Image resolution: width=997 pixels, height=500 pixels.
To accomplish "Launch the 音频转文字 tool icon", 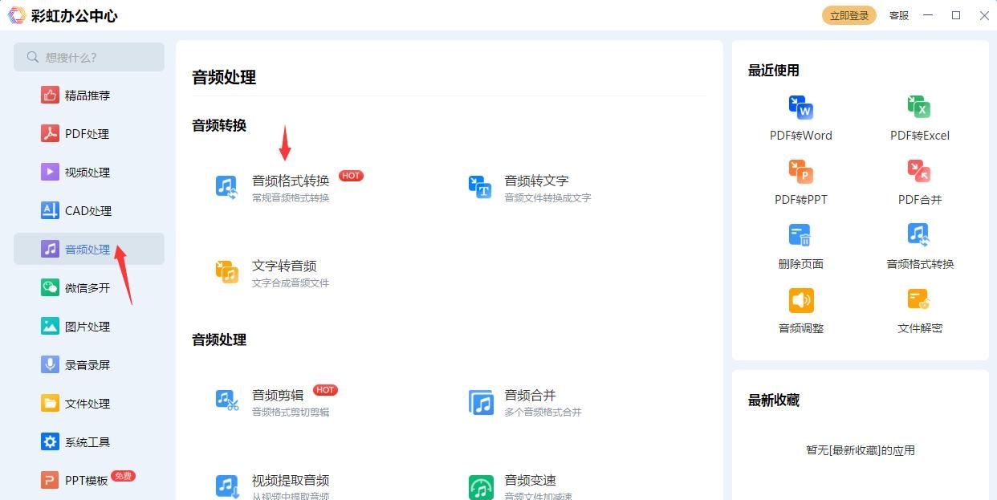I will click(480, 188).
